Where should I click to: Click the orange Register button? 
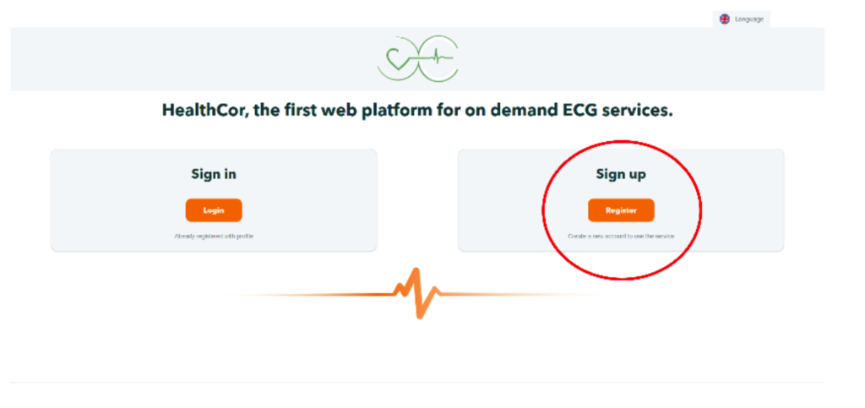click(x=621, y=210)
